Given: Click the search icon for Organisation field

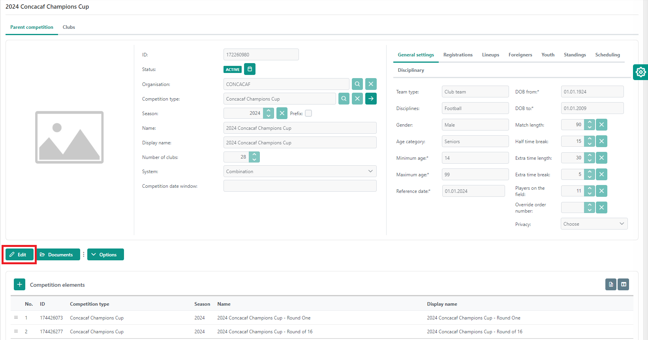Looking at the screenshot, I should pyautogui.click(x=357, y=84).
